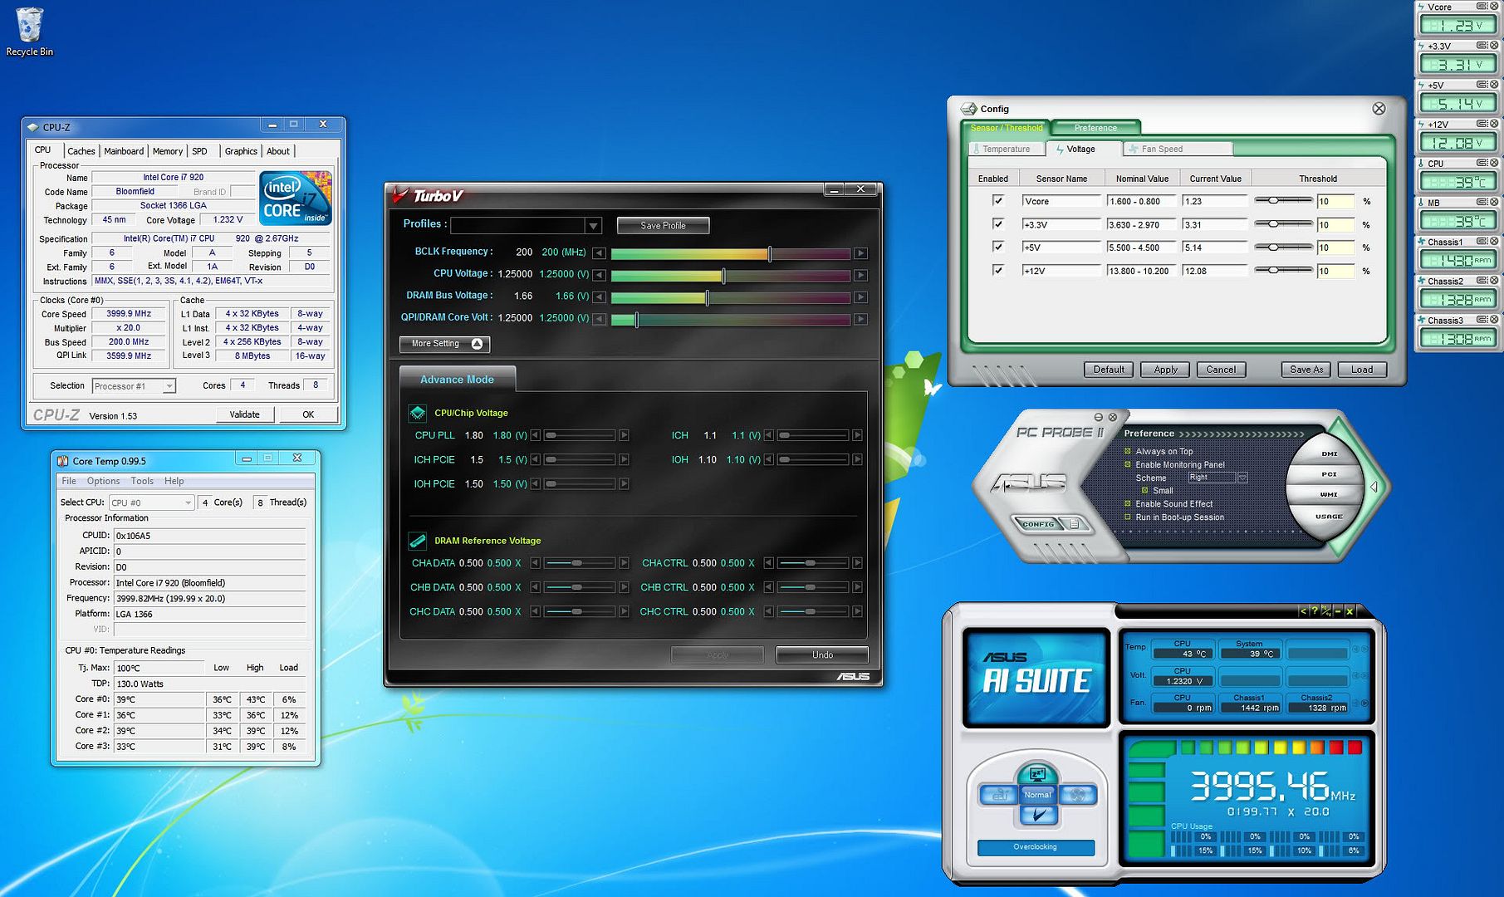Open the TurboV Profiles dropdown
This screenshot has height=897, width=1504.
pyautogui.click(x=593, y=226)
